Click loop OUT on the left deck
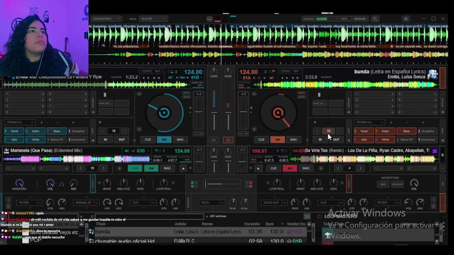Image resolution: width=454 pixels, height=255 pixels. pyautogui.click(x=122, y=140)
